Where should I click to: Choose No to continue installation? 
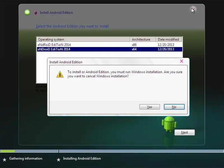pyautogui.click(x=174, y=107)
